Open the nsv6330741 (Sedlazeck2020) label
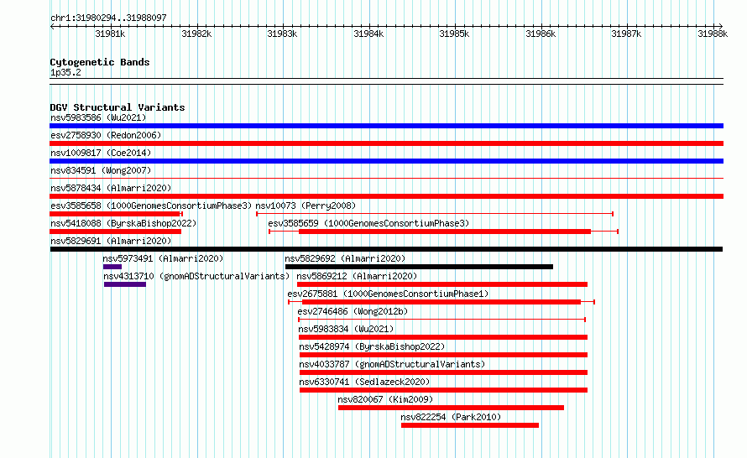Image resolution: width=747 pixels, height=458 pixels. tap(364, 382)
